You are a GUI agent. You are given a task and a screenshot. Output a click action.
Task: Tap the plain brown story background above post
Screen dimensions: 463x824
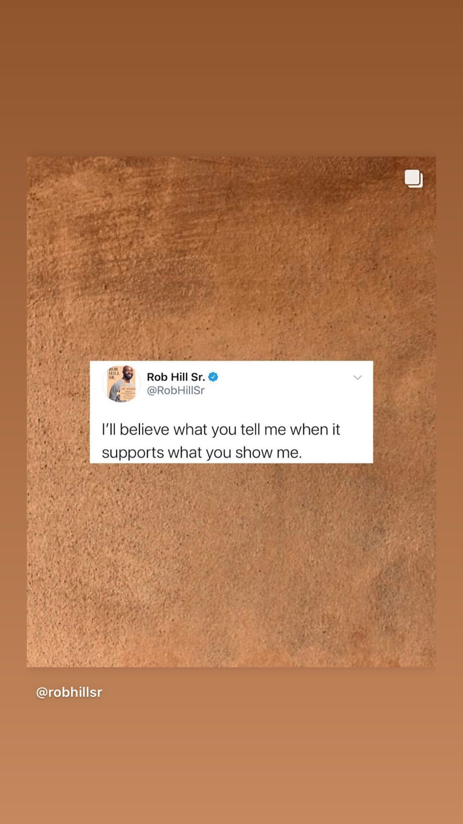point(231,77)
